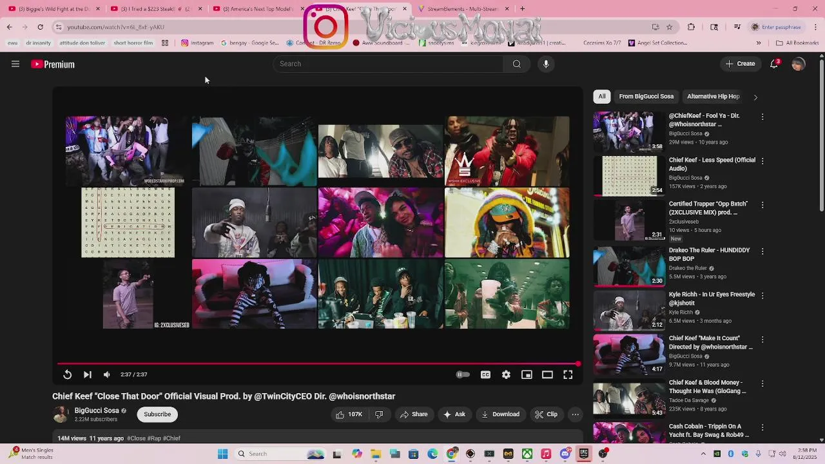Toggle theater mode view
This screenshot has width=825, height=464.
tap(547, 374)
